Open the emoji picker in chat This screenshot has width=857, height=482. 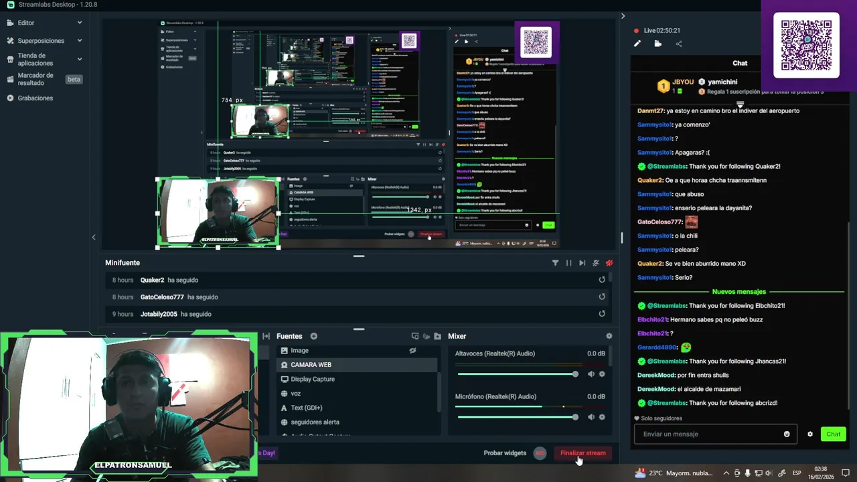(787, 434)
